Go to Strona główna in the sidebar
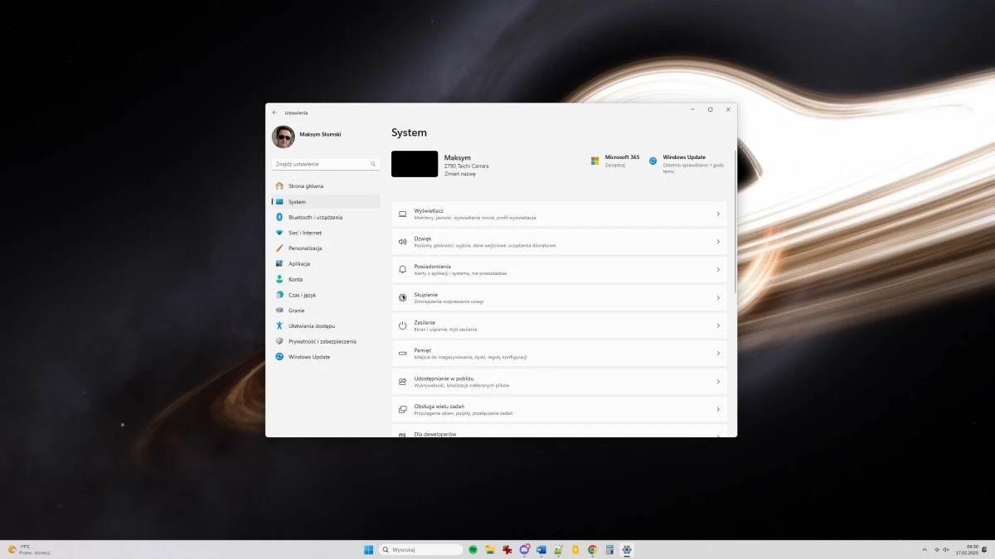This screenshot has height=559, width=995. click(279, 186)
